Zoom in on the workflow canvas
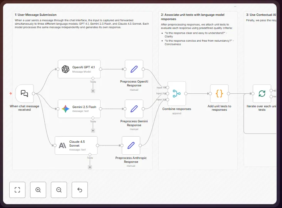Screen dimensions: 282x208 38,190
